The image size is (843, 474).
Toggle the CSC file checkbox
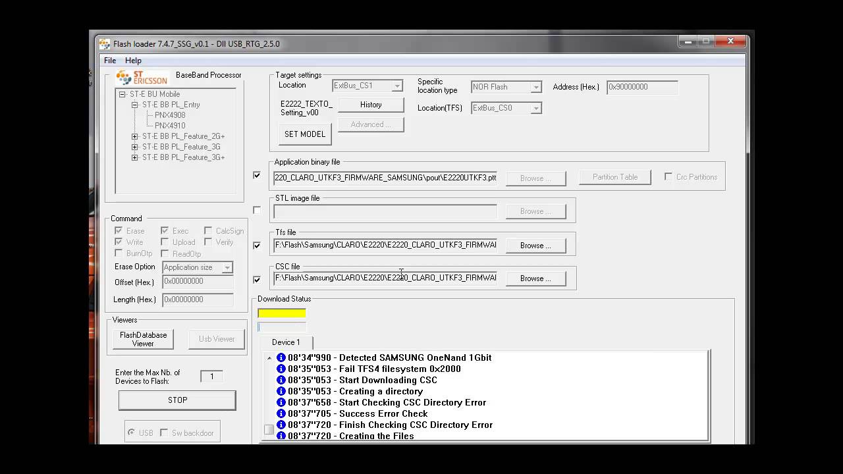[257, 279]
